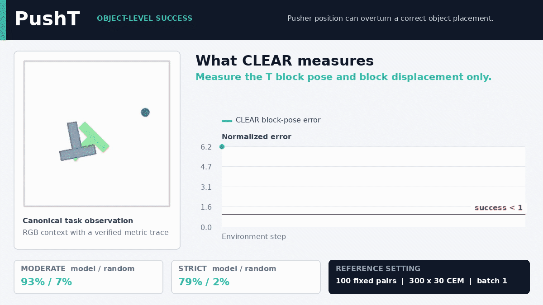Image resolution: width=543 pixels, height=305 pixels.
Task: Click the CLEAR block-pose error legend swatch
Action: click(x=227, y=120)
